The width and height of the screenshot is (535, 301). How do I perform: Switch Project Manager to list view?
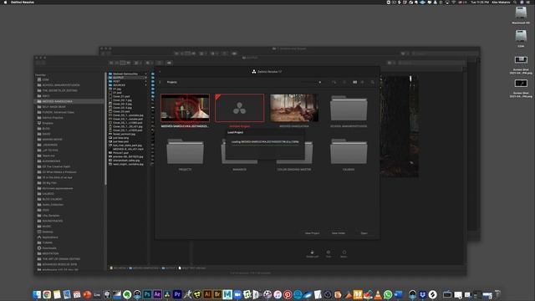point(362,82)
